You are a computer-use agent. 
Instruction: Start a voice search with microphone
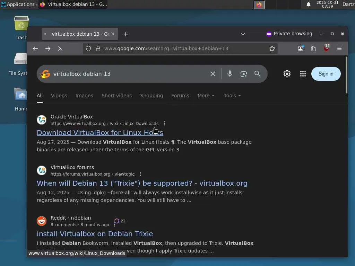[230, 74]
